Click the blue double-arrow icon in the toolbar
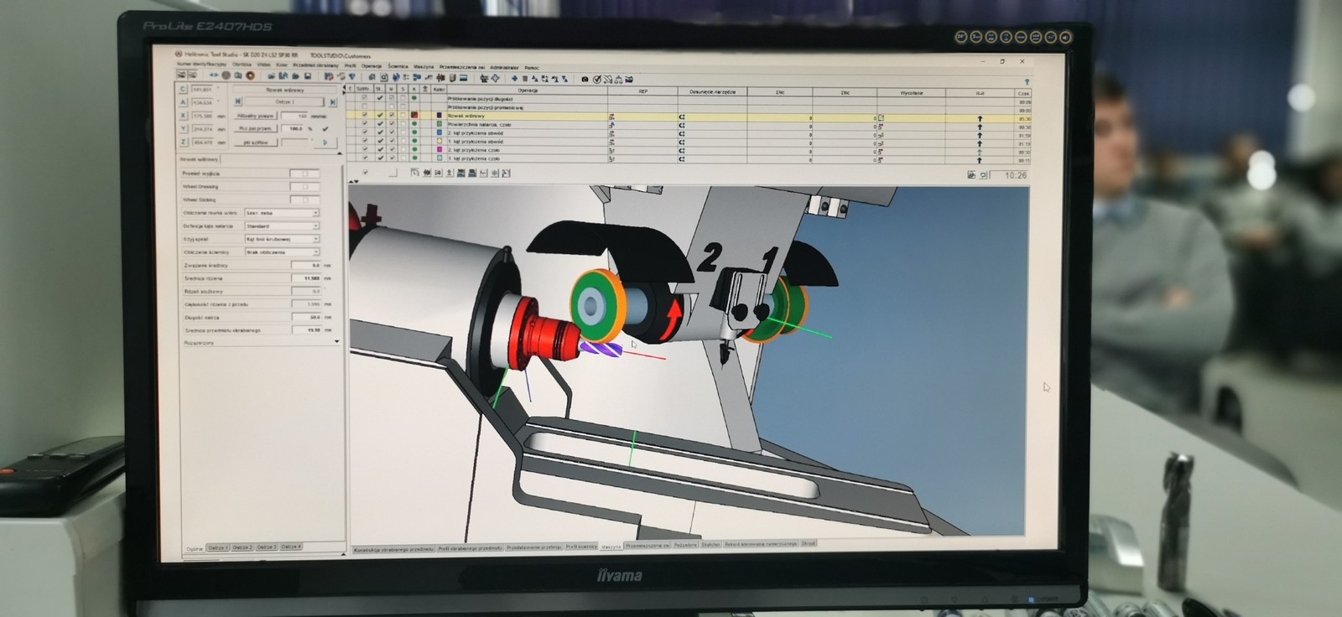1342x617 pixels. pyautogui.click(x=214, y=75)
